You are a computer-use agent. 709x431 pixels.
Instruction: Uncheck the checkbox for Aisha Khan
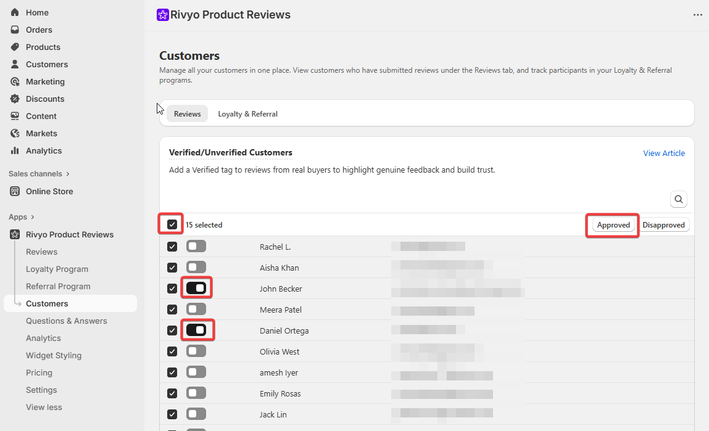click(x=172, y=268)
